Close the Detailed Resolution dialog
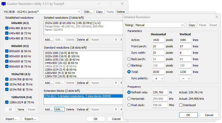222x123 pixels. (217, 17)
